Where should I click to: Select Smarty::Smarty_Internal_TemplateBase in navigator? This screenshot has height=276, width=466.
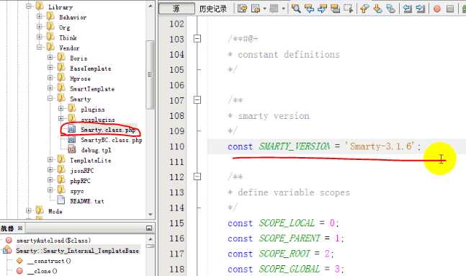point(77,251)
